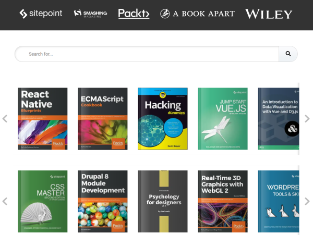313x235 pixels.
Task: Select Drupal 8 Module Development book
Action: click(x=103, y=201)
